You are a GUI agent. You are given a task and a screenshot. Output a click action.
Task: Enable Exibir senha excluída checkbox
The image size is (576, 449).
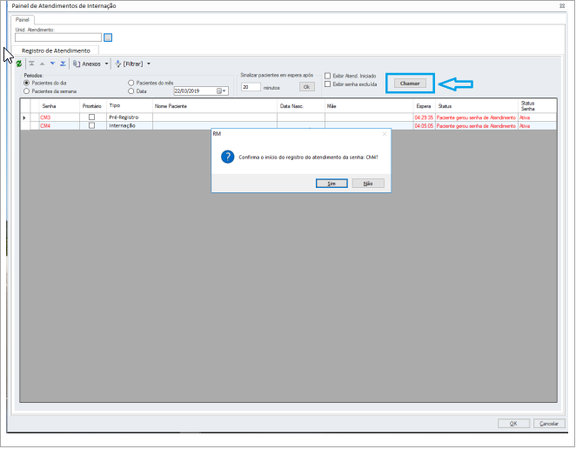[x=328, y=84]
